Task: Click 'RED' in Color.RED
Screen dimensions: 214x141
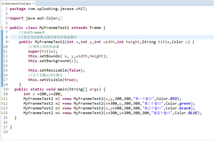Action: coord(173,99)
